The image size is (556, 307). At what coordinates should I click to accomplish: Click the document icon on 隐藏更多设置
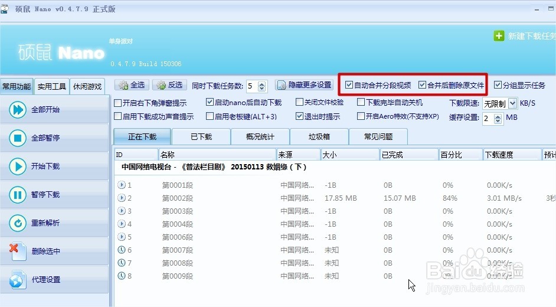[x=282, y=85]
